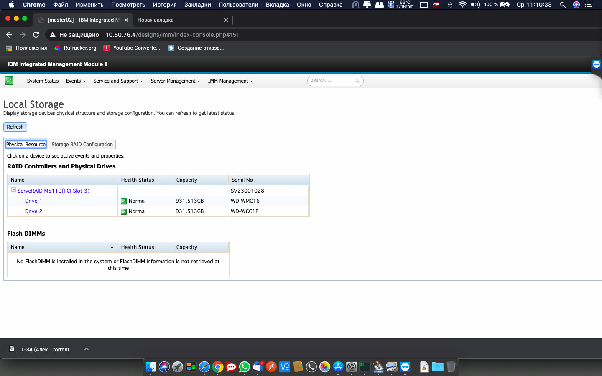This screenshot has width=602, height=376.
Task: Expand the IMM Management menu
Action: pyautogui.click(x=231, y=81)
